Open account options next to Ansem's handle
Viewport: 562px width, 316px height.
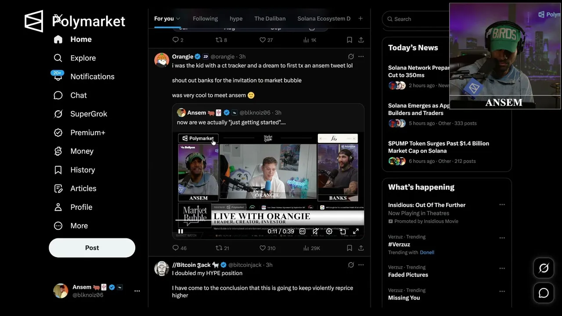(137, 291)
